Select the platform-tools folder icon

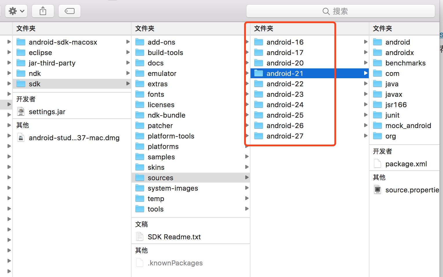[x=140, y=136]
